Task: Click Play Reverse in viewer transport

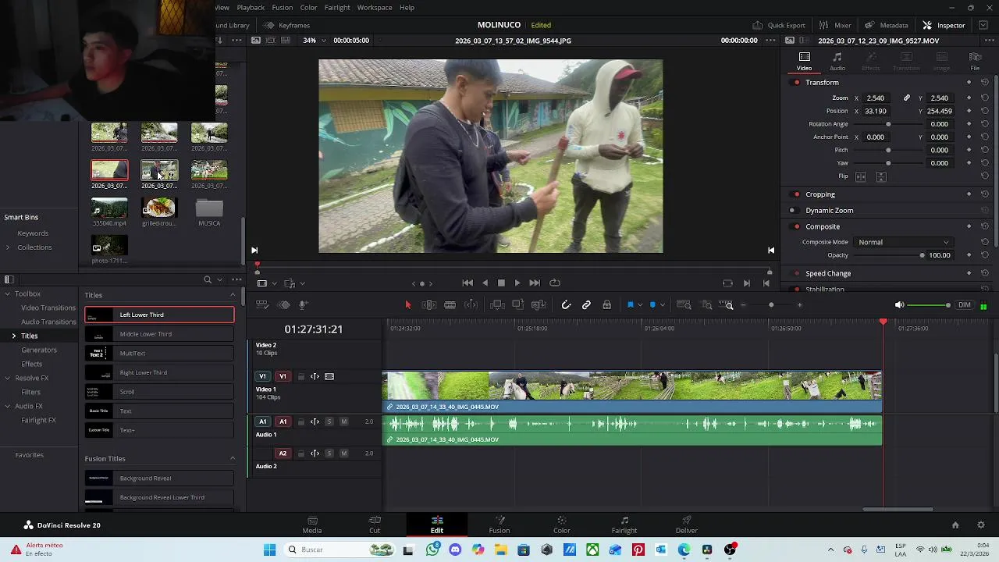Action: 485,283
